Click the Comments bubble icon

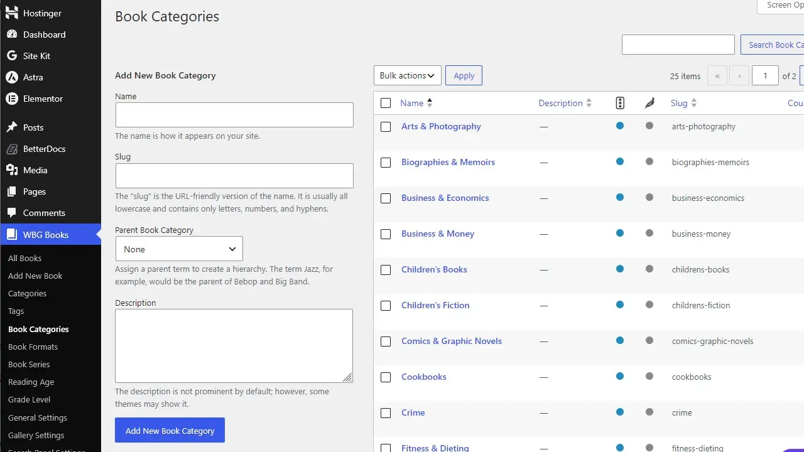tap(11, 213)
